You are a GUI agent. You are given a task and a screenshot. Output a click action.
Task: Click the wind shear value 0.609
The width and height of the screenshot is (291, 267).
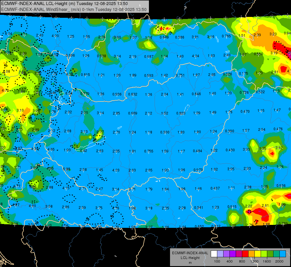tap(133, 113)
